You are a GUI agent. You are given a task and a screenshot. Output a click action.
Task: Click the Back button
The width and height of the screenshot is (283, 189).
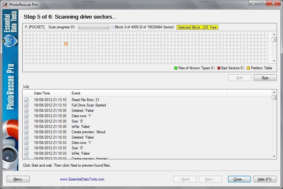185,179
